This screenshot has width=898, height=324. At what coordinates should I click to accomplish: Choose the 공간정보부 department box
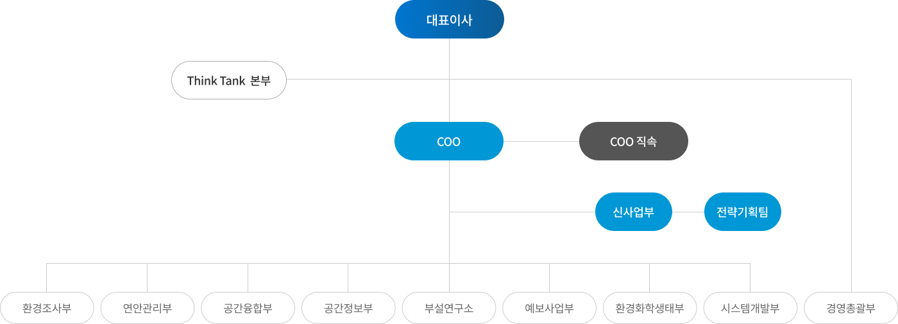[x=348, y=308]
